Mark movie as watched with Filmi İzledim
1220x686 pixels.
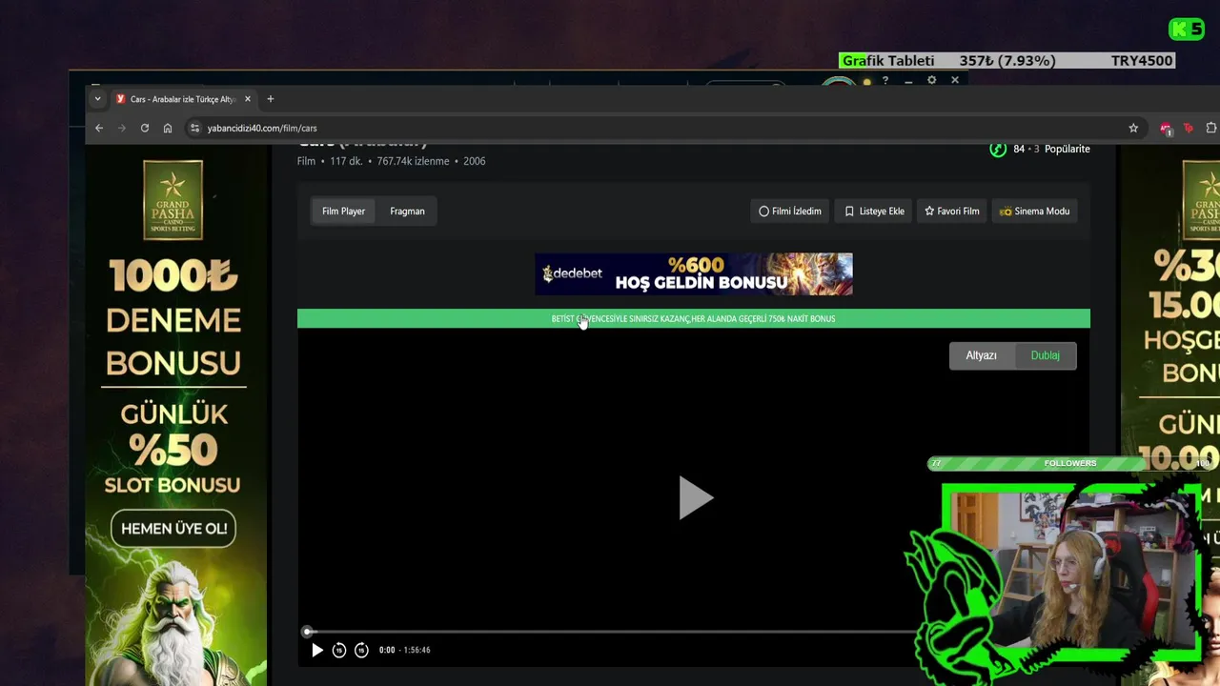coord(790,212)
